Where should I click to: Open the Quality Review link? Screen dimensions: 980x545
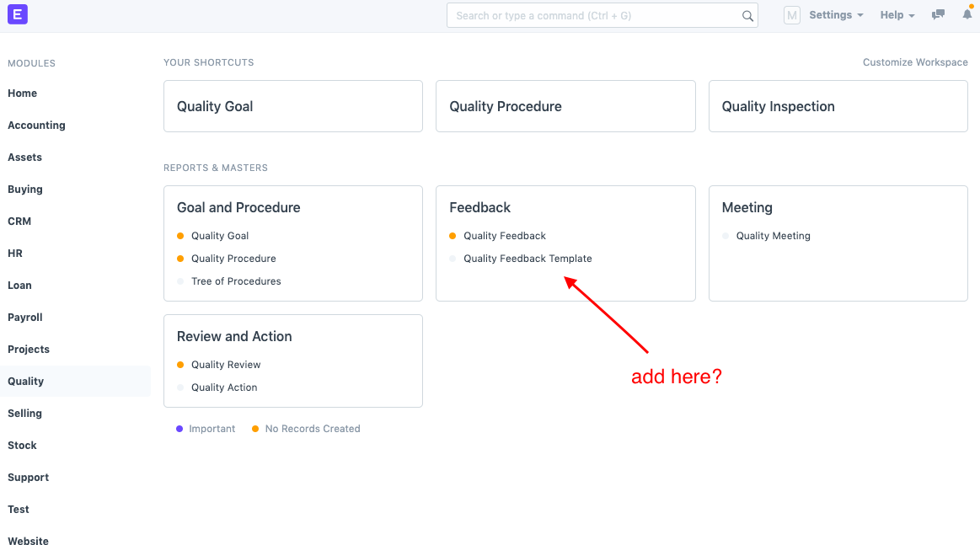pyautogui.click(x=226, y=365)
